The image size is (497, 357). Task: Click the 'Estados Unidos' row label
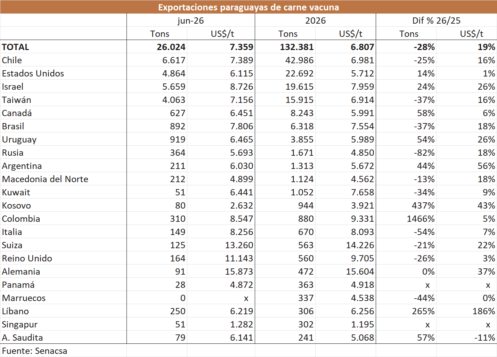33,73
